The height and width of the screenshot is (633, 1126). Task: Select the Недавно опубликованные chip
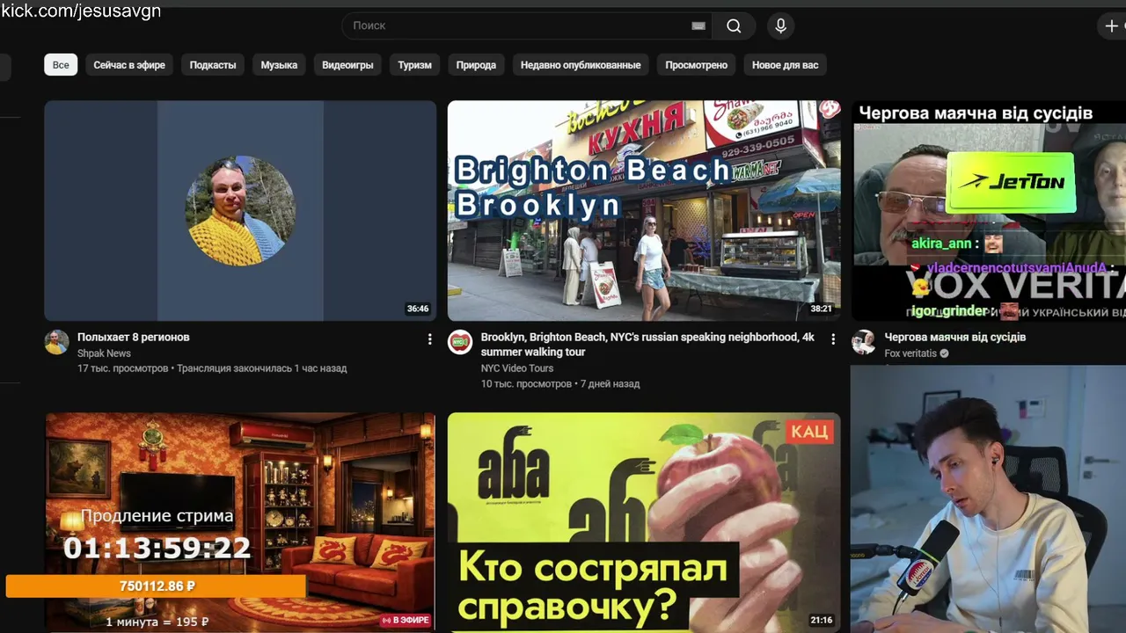pos(581,65)
